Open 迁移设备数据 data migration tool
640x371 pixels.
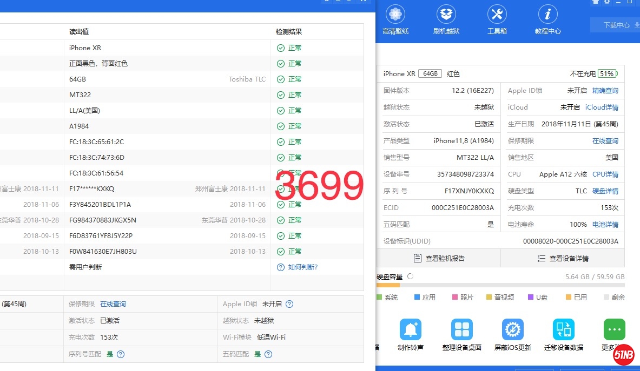pyautogui.click(x=563, y=335)
